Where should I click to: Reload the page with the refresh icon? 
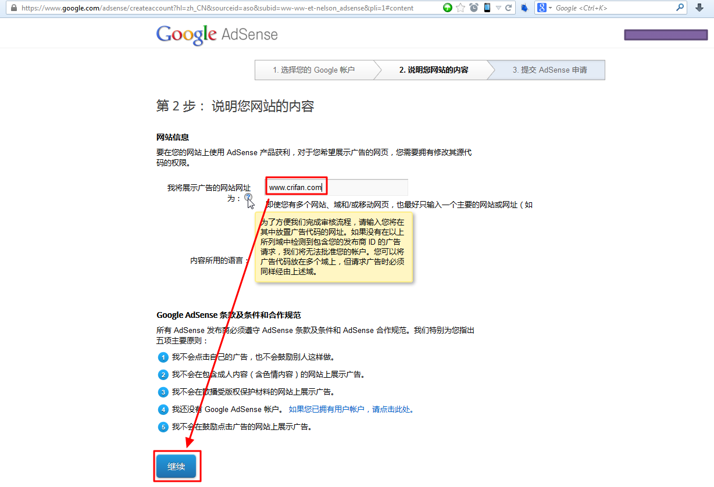509,8
